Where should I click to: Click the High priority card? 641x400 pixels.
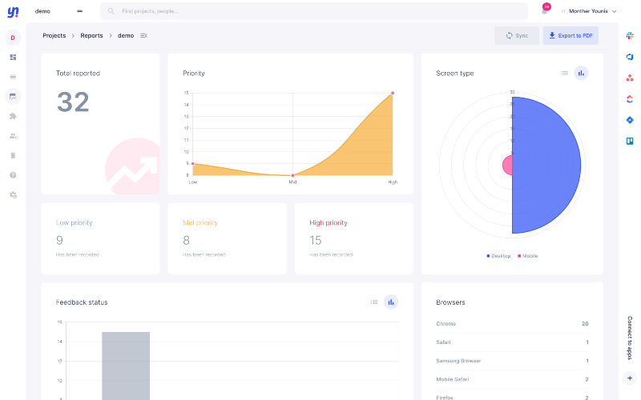(x=353, y=238)
